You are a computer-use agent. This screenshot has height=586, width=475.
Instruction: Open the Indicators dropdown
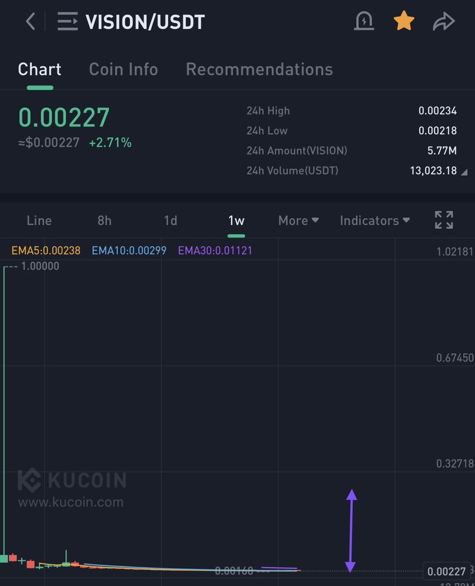pyautogui.click(x=375, y=220)
